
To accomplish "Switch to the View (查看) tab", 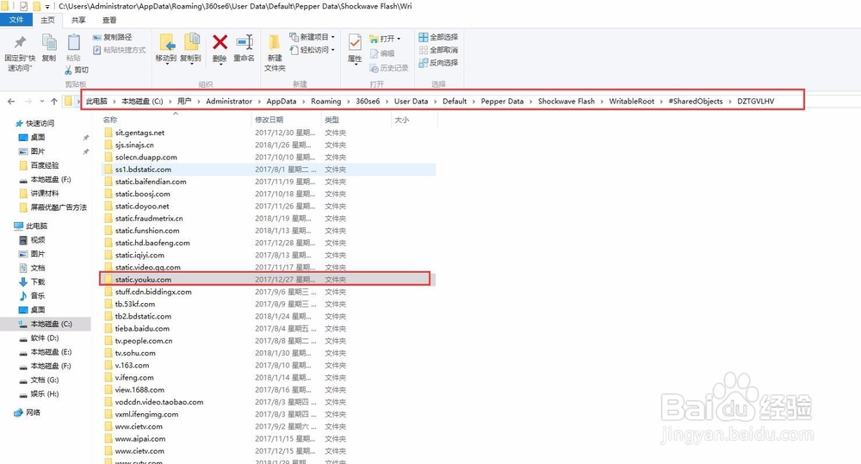I will (x=109, y=20).
